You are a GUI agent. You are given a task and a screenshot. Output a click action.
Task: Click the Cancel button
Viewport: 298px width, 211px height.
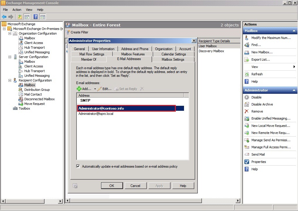(135, 186)
